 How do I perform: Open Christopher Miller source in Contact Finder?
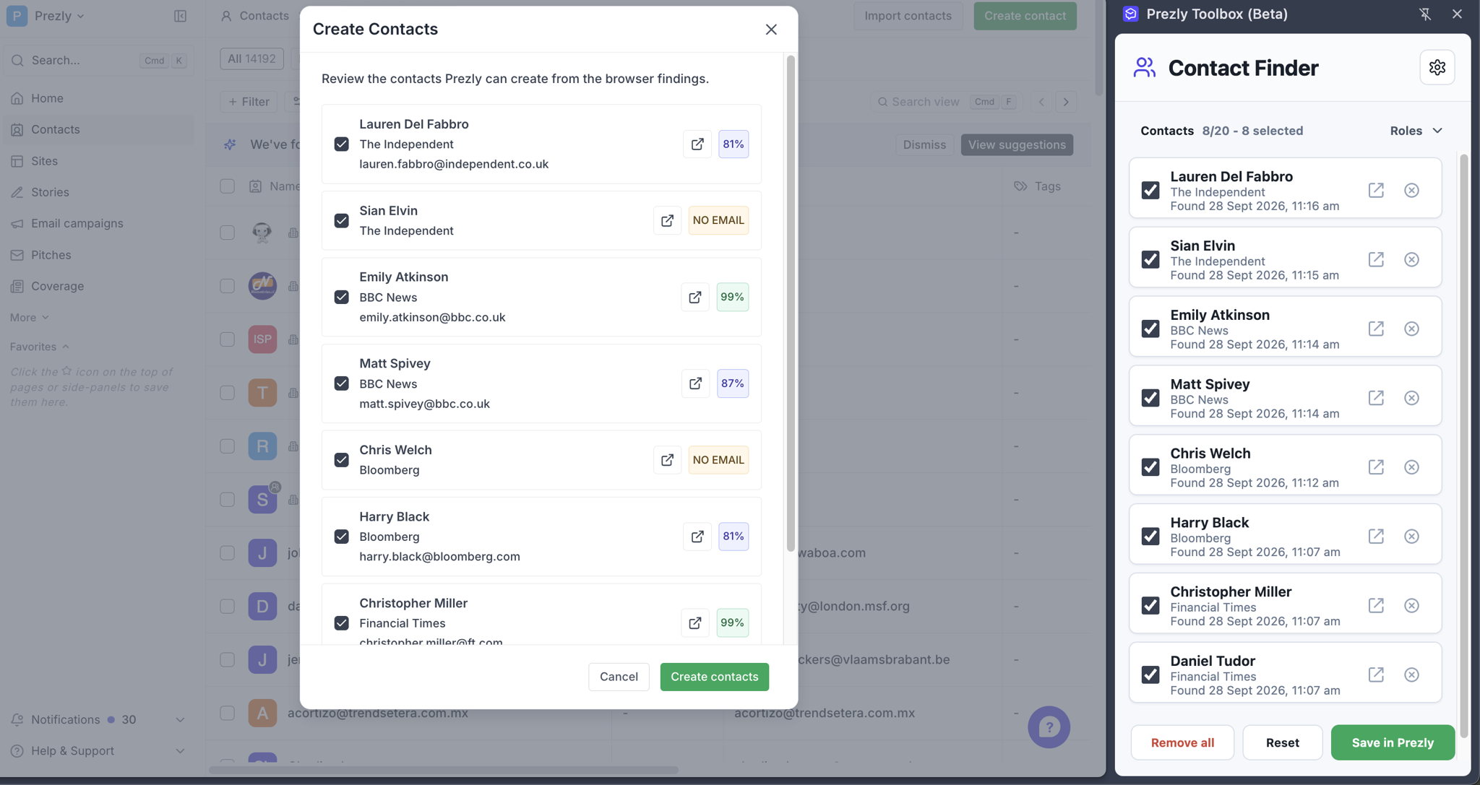click(1376, 605)
